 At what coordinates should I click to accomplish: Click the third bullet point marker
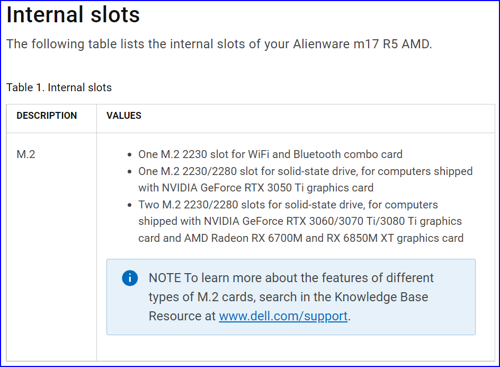click(130, 205)
